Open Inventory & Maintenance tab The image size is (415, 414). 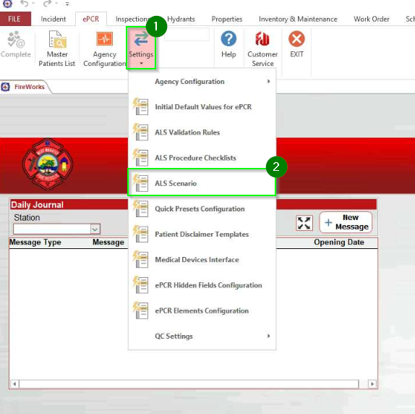pos(298,19)
